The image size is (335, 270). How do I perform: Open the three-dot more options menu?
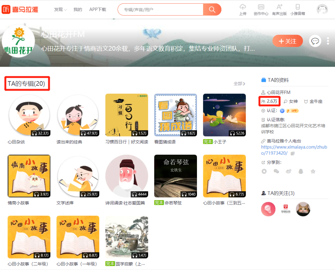click(328, 41)
